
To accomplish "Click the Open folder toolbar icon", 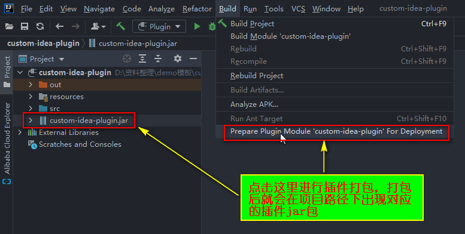I will [9, 27].
